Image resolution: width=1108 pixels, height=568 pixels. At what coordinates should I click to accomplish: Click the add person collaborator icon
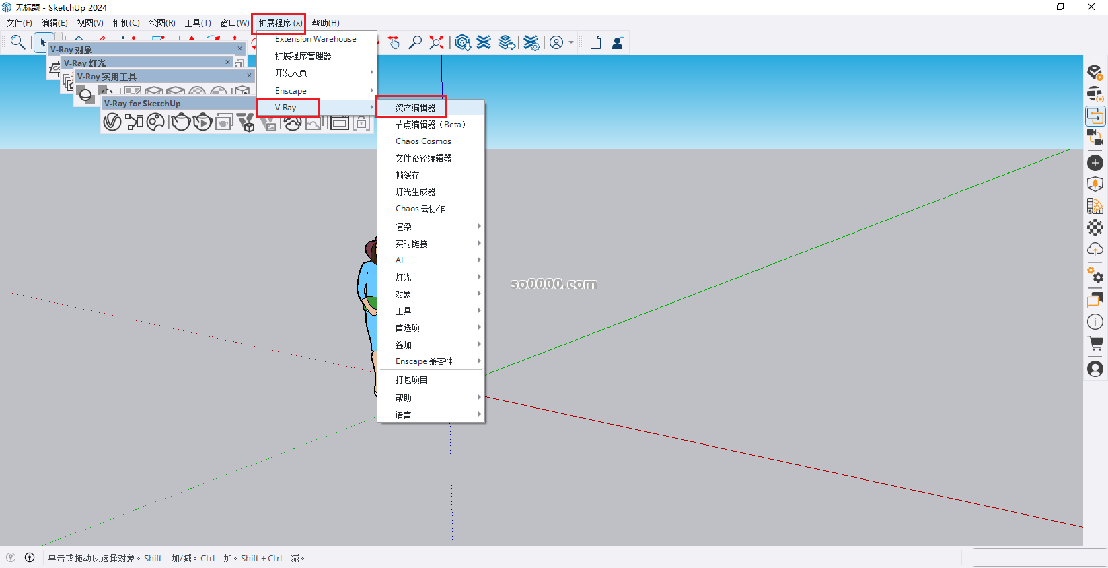[618, 42]
